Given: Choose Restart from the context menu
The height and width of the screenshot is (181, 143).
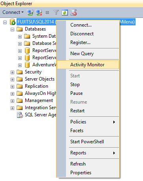Looking at the screenshot, I should pyautogui.click(x=88, y=111).
